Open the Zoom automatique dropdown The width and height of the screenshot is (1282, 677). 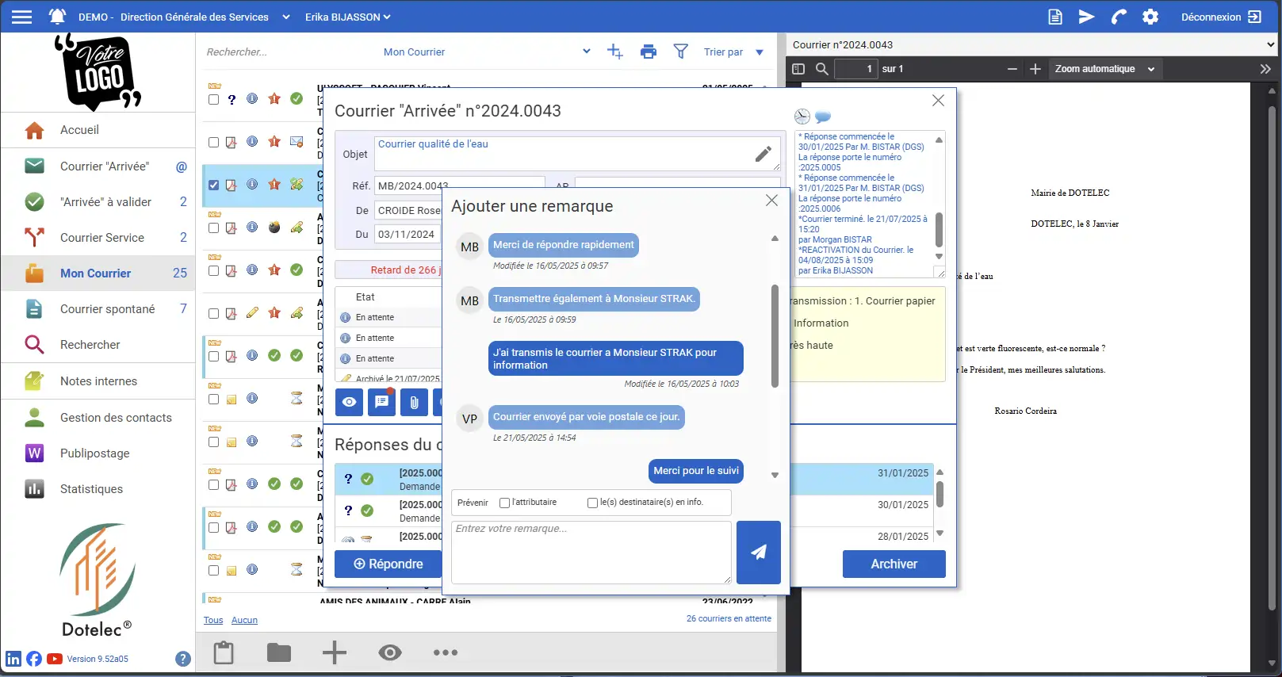pyautogui.click(x=1104, y=69)
